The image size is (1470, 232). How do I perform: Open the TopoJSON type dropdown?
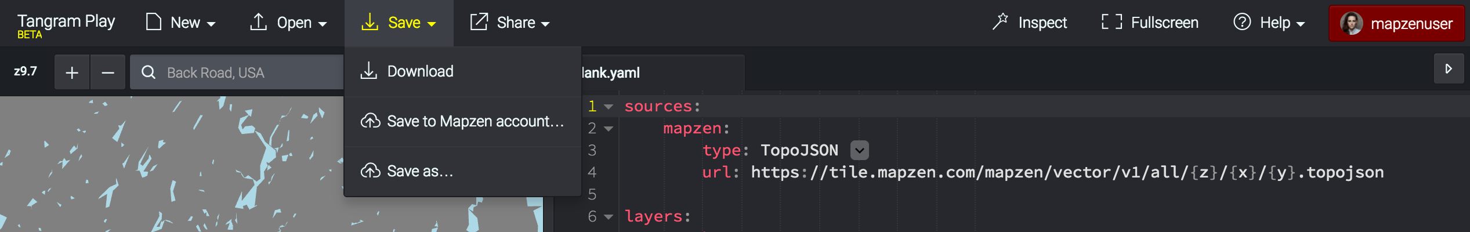coord(859,150)
